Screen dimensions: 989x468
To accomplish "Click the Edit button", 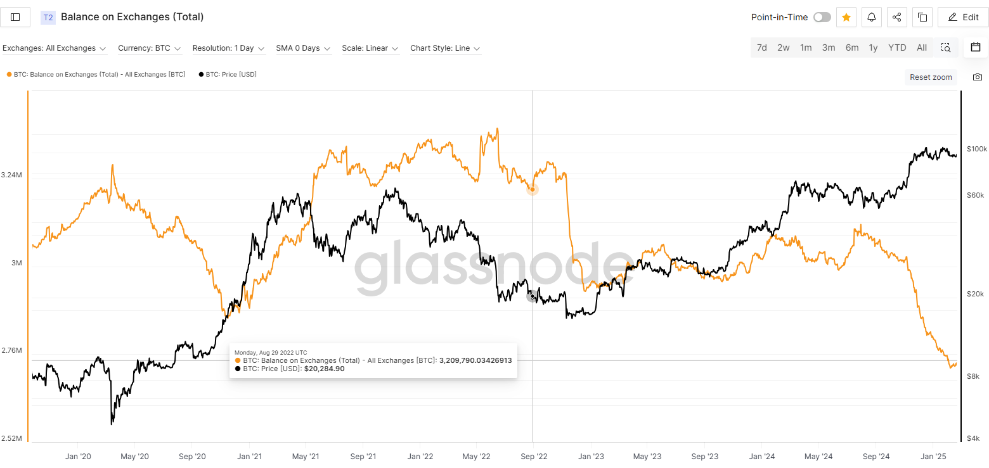I will coord(963,17).
